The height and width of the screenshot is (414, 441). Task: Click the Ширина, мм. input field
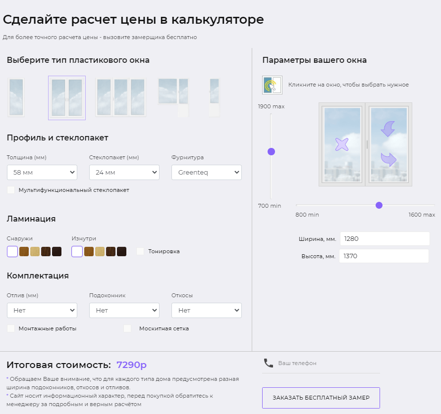385,239
